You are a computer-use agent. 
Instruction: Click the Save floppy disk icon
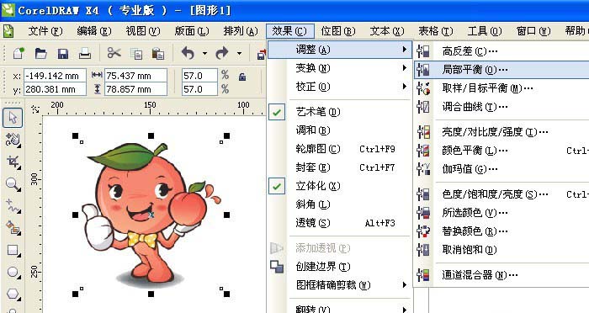click(x=63, y=54)
